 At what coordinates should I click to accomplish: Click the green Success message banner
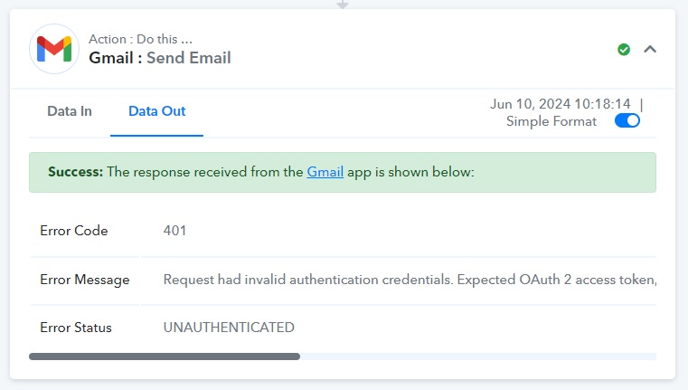tap(343, 172)
